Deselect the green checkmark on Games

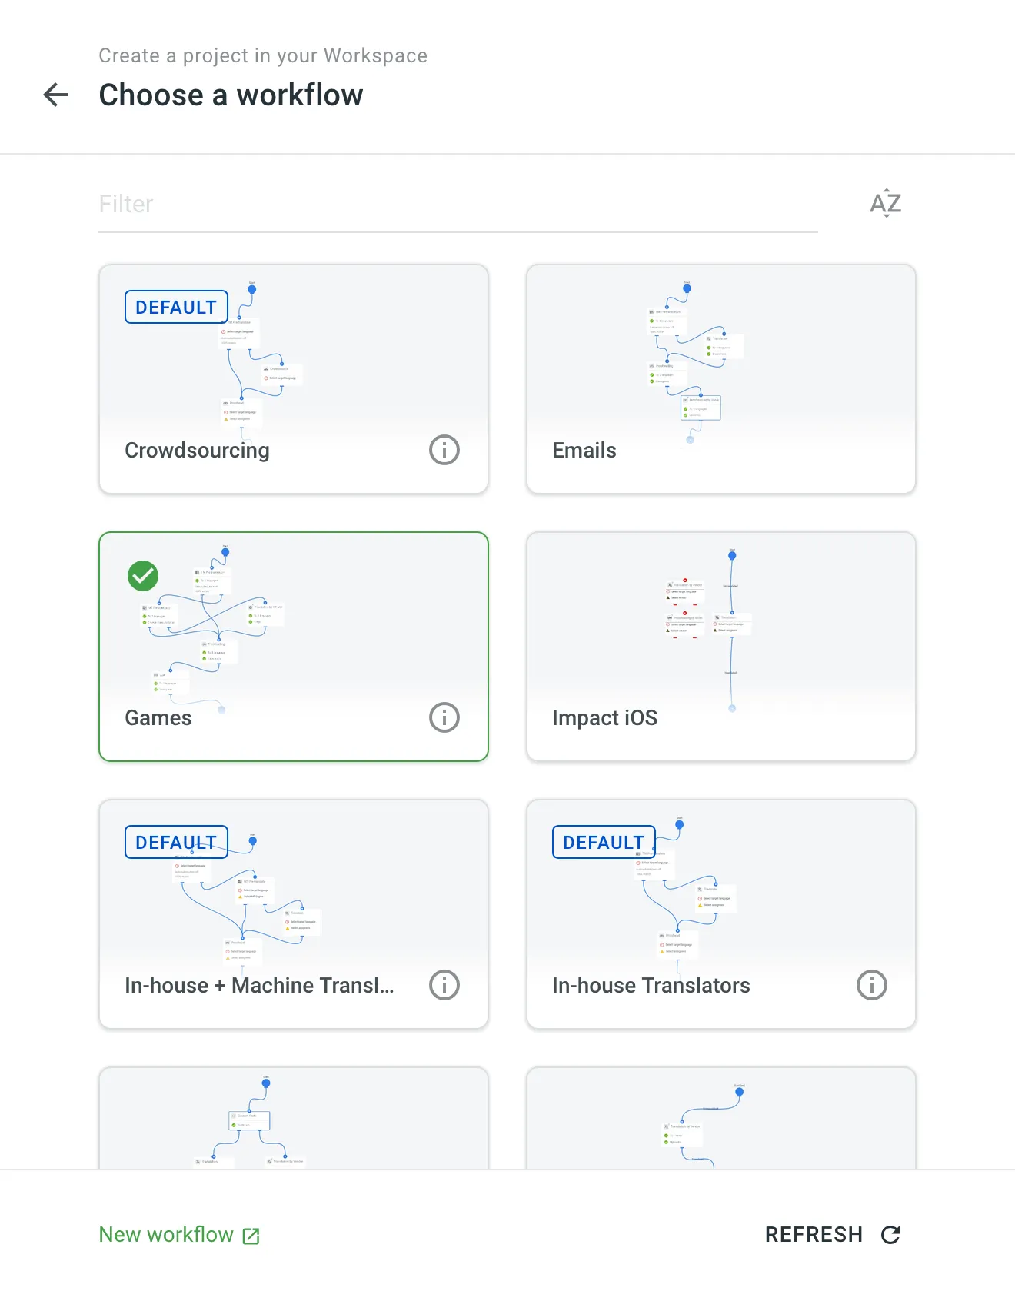(142, 575)
